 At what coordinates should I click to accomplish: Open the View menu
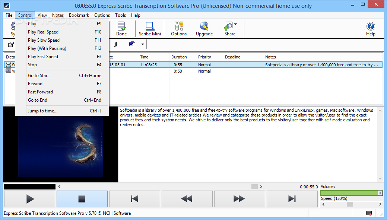coord(42,15)
